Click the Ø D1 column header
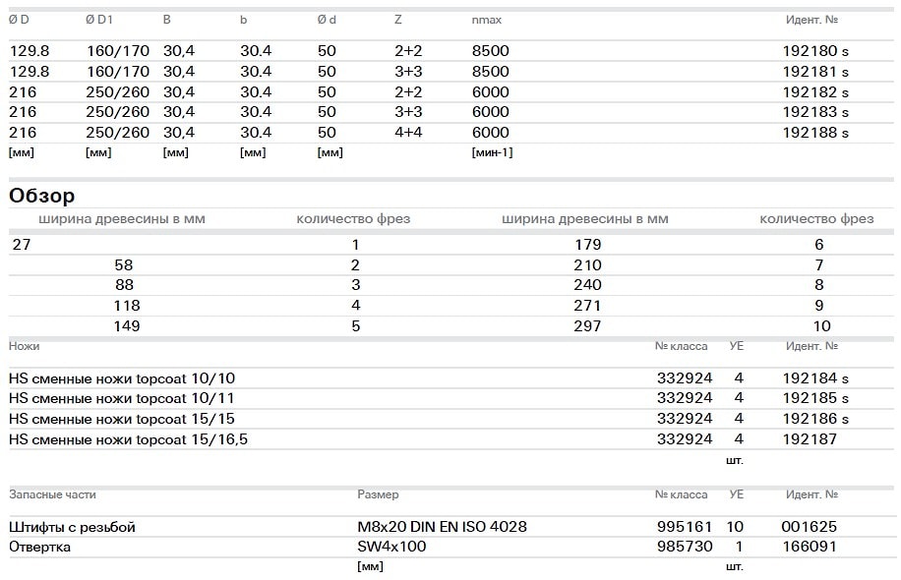 (102, 20)
